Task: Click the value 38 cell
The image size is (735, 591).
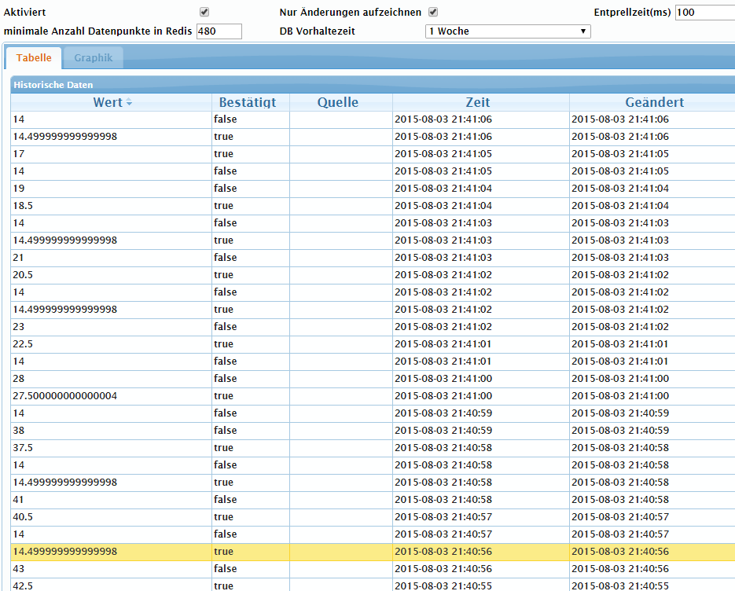Action: click(x=112, y=431)
